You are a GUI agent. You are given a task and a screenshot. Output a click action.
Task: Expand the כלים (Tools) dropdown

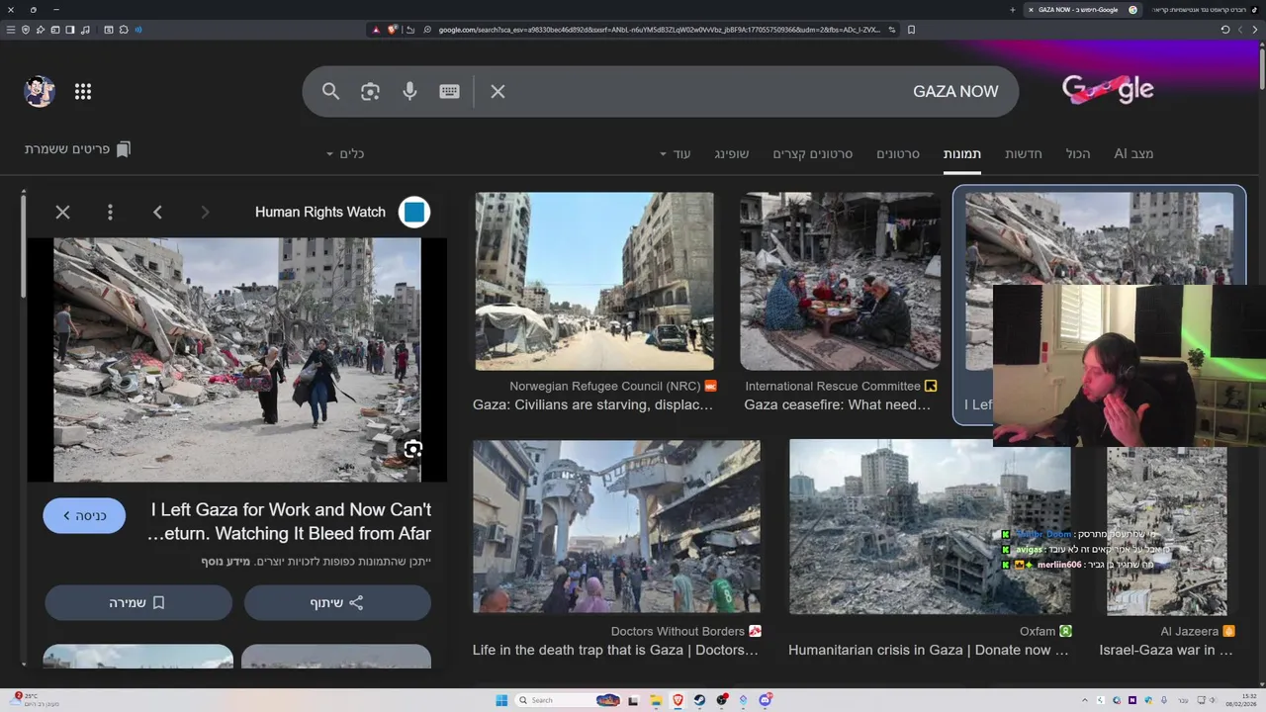tap(345, 153)
